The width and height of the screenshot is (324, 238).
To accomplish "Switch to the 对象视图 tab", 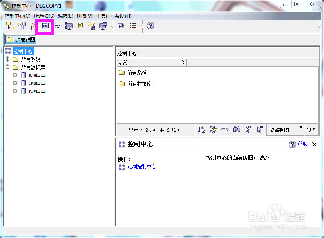I will [20, 39].
